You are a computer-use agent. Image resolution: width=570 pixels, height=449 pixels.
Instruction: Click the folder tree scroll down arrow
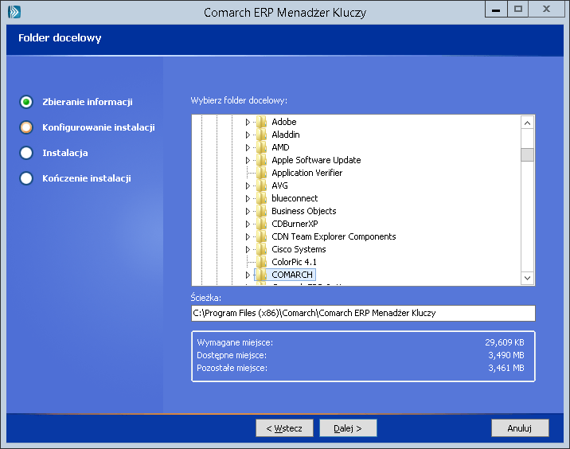527,278
